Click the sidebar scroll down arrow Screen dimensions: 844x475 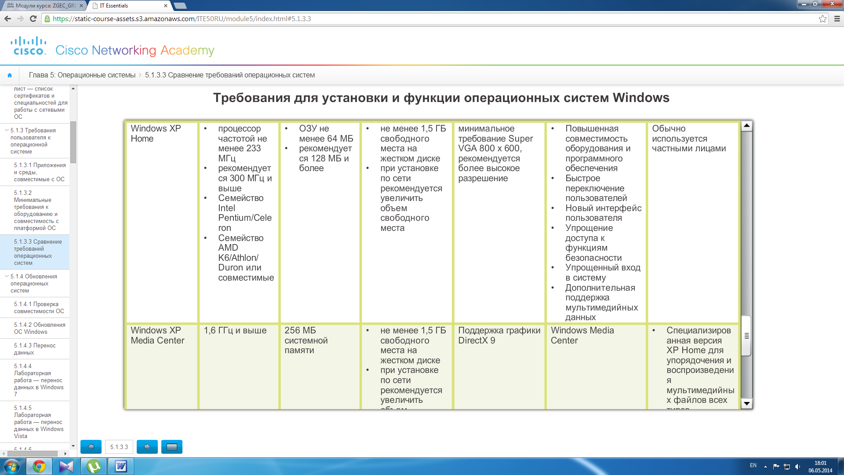point(73,446)
